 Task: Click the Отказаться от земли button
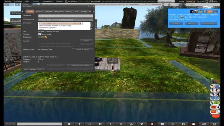[80, 65]
